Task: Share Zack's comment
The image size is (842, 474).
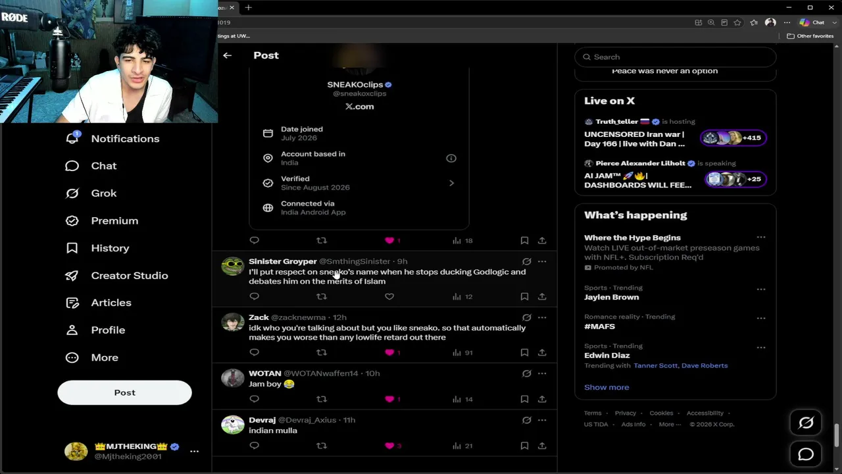Action: click(542, 352)
